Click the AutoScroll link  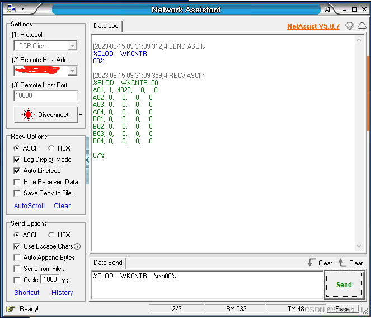(29, 206)
